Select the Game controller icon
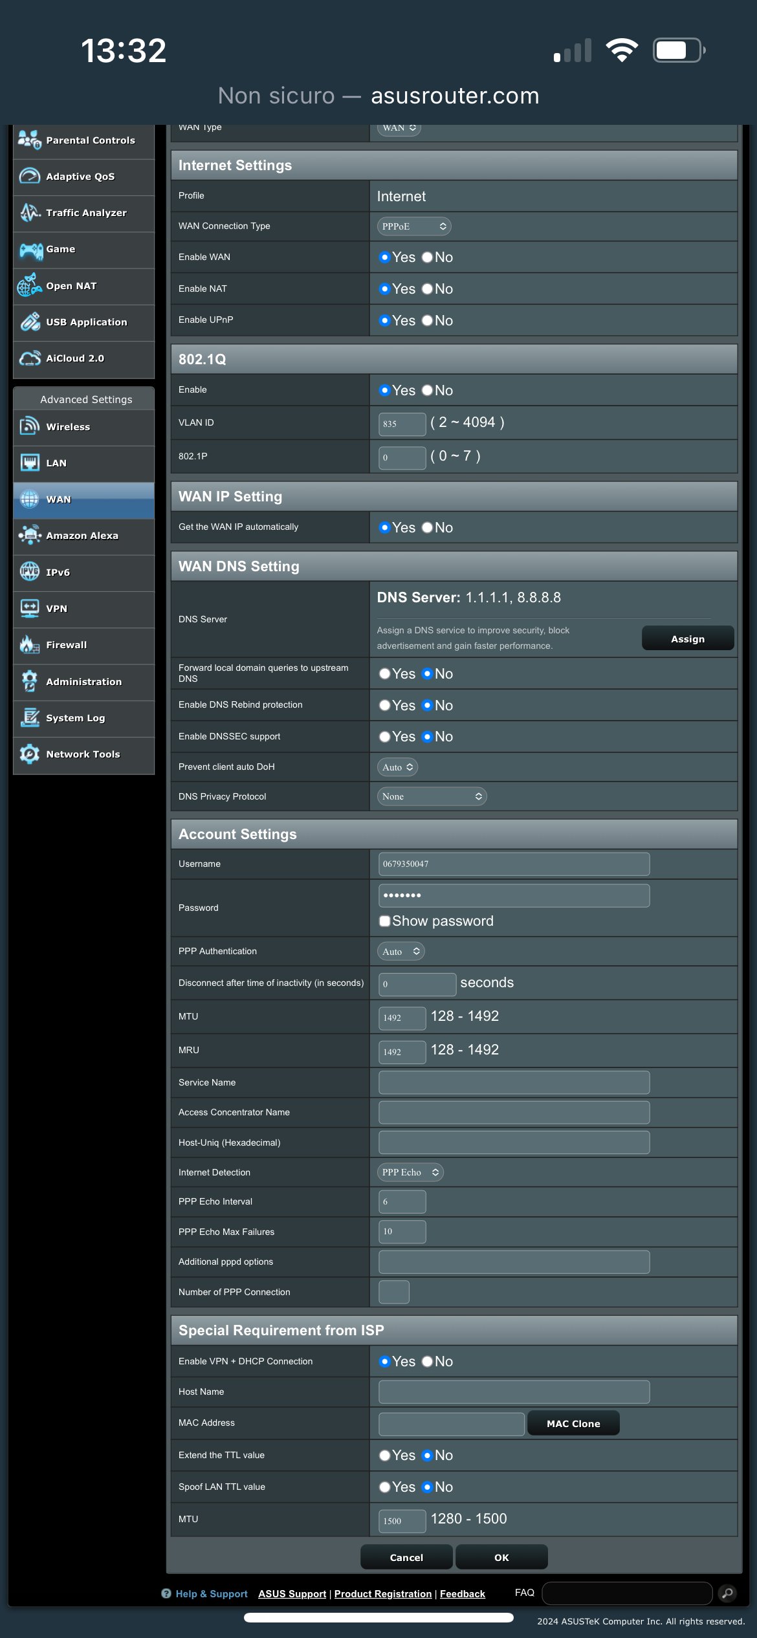Screen dimensions: 757x1638 coord(30,250)
